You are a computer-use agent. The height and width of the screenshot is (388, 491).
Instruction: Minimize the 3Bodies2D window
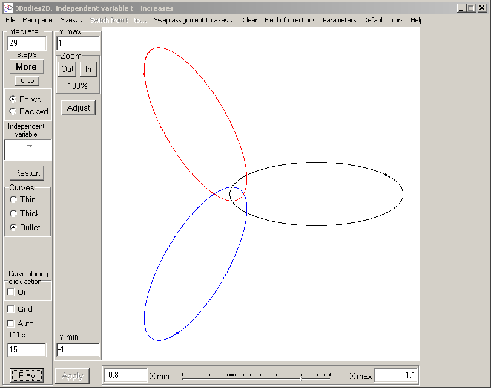pos(461,8)
